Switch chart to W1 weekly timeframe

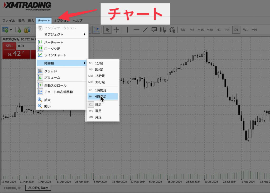[245, 30]
